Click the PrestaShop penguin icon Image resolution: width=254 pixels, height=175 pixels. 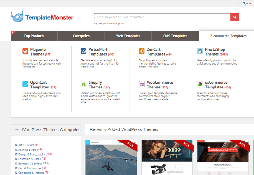(x=200, y=51)
